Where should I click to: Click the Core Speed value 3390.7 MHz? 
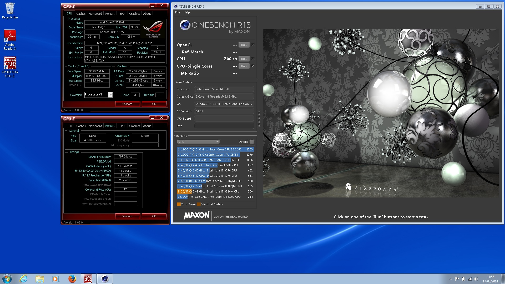pos(97,71)
